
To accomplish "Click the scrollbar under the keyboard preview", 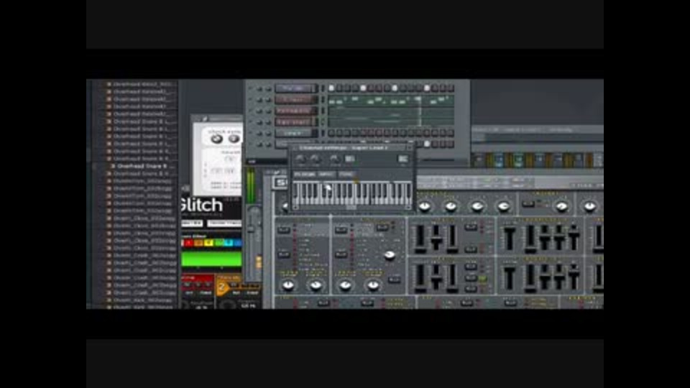I will click(351, 207).
